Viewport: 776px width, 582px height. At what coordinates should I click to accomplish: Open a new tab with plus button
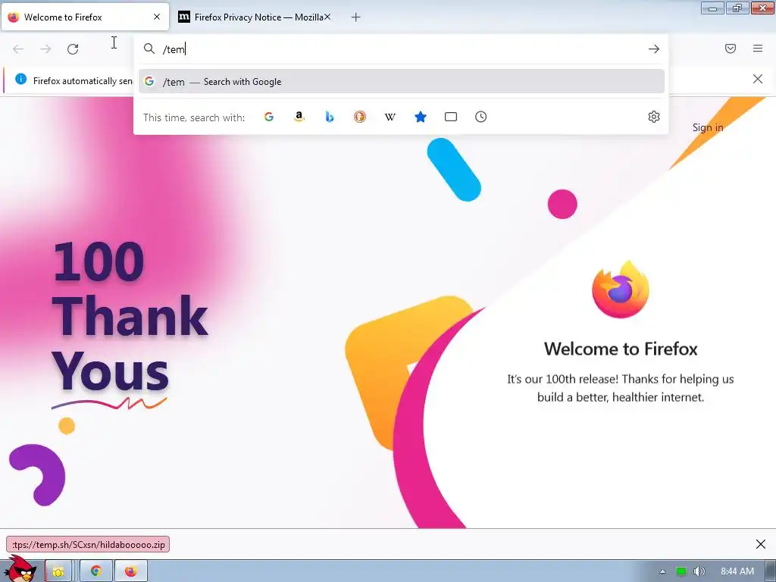(x=356, y=17)
